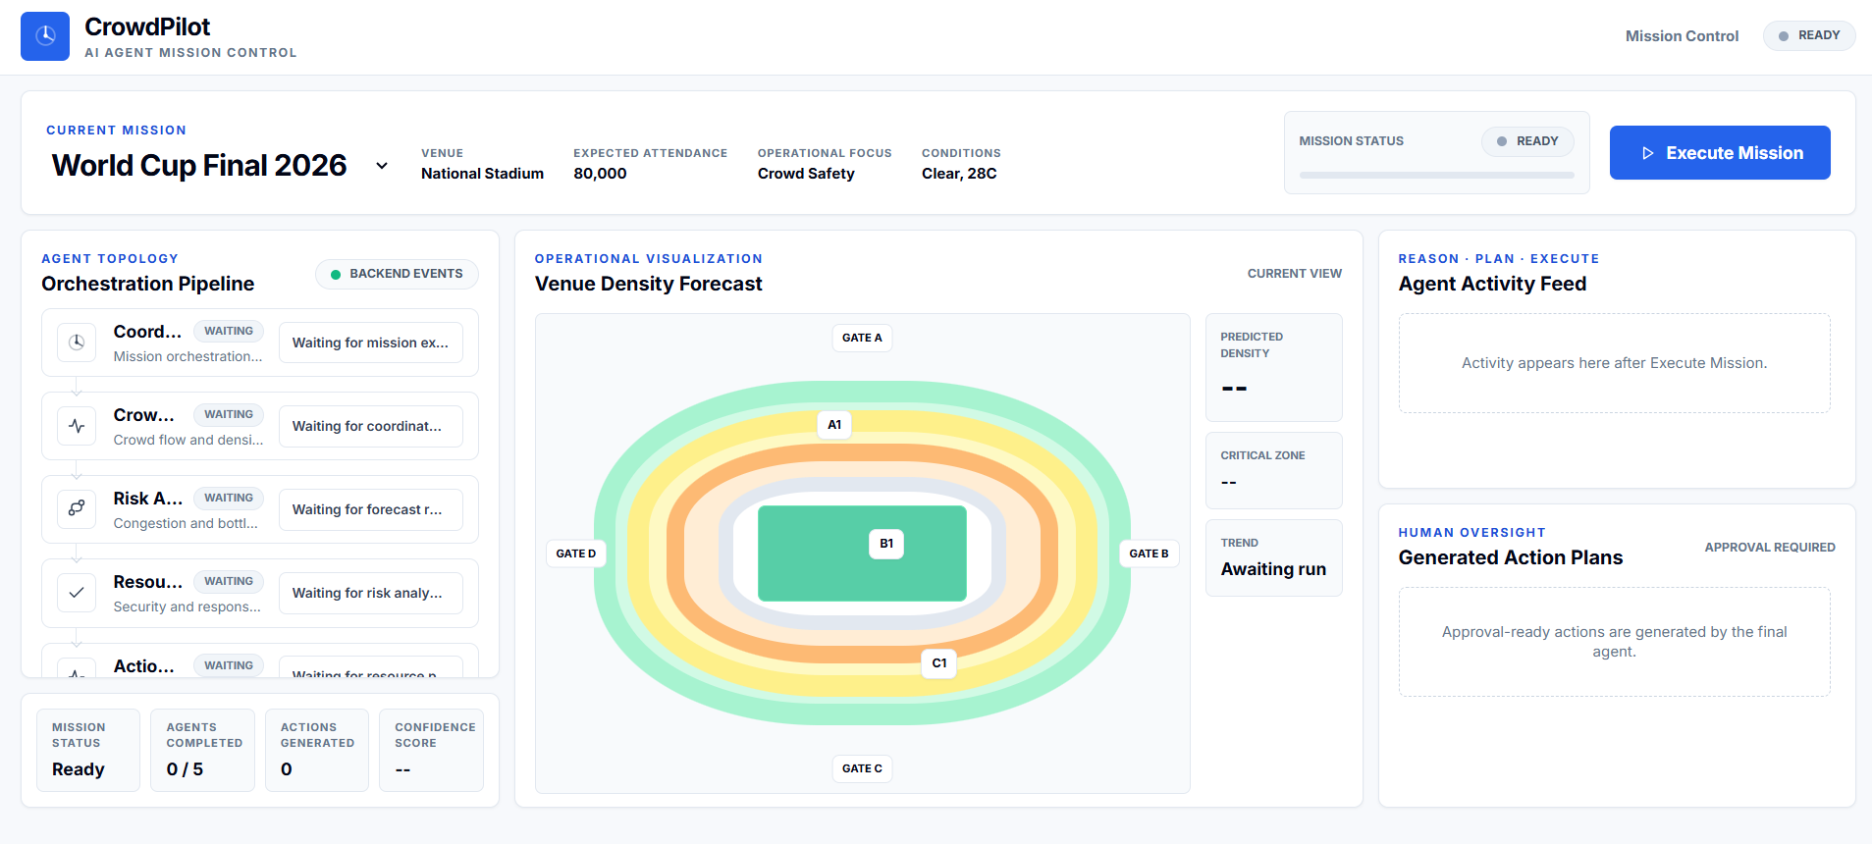This screenshot has width=1872, height=844.
Task: Select the Gate C marker
Action: click(862, 768)
